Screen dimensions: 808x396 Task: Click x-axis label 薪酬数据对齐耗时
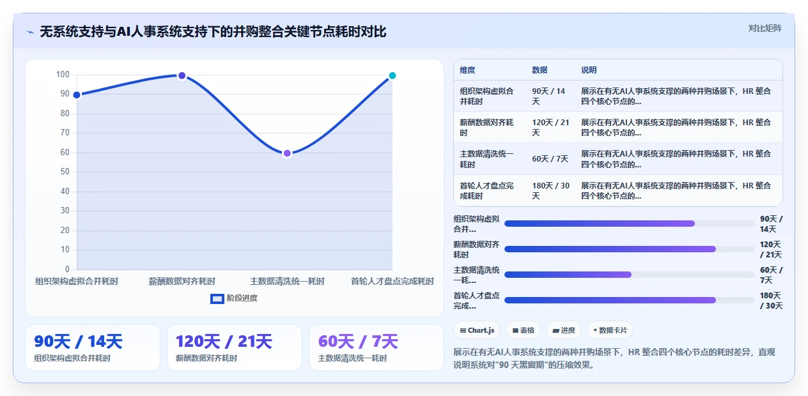pos(182,281)
